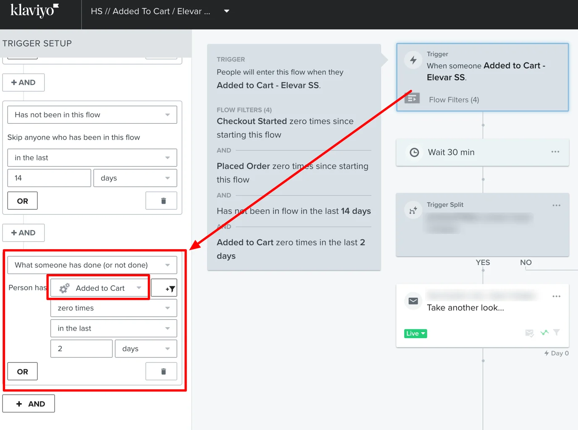Viewport: 578px width, 430px height.
Task: Click the Trigger lightning bolt icon
Action: pyautogui.click(x=413, y=60)
